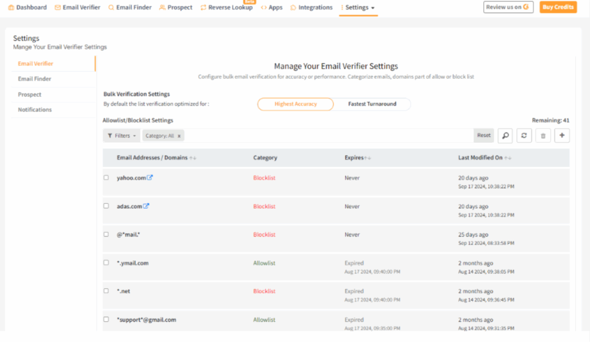Click the refresh icon near Reset
Image resolution: width=590 pixels, height=342 pixels.
point(524,135)
